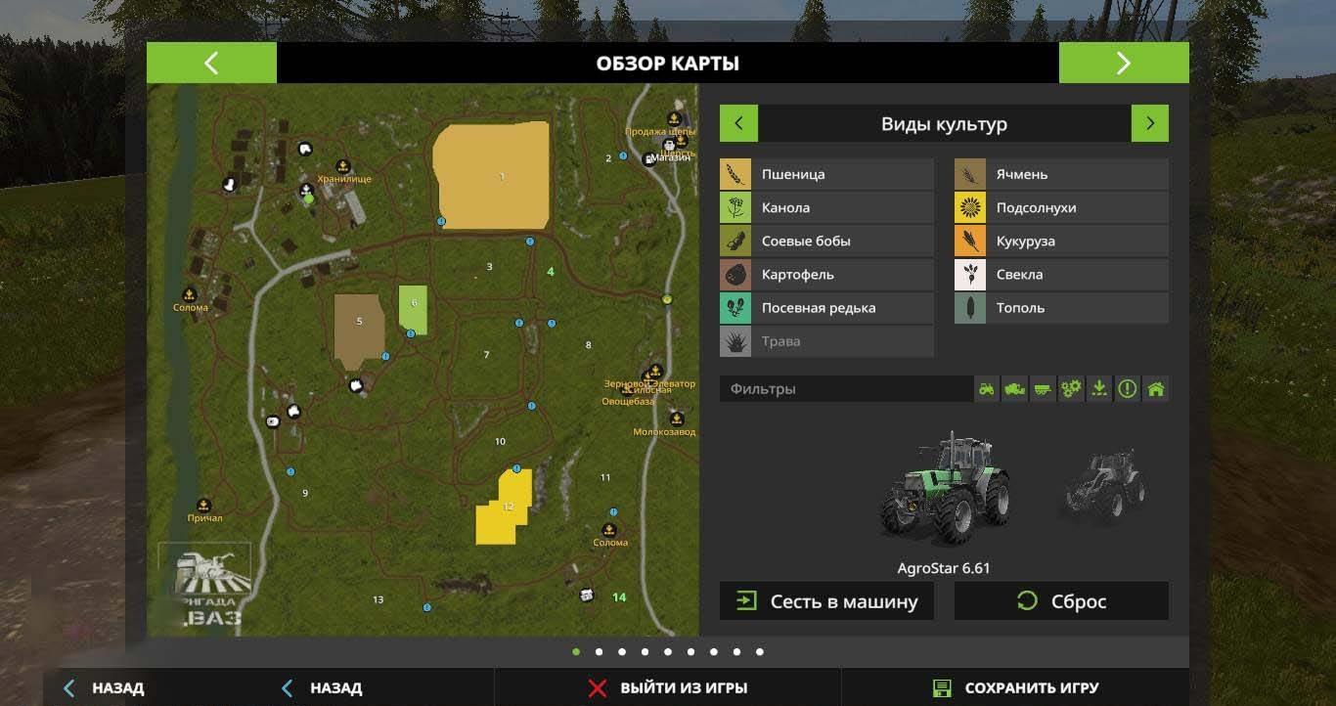The width and height of the screenshot is (1336, 706).
Task: Go to previous category left of Виды культур
Action: [x=738, y=124]
